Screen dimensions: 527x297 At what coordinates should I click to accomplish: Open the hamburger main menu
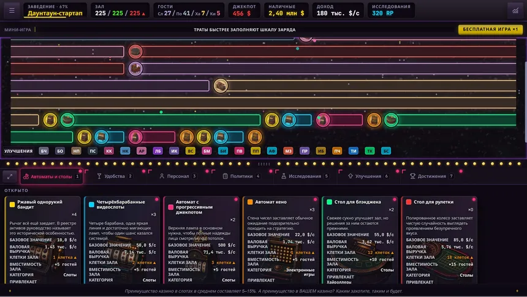coord(12,10)
